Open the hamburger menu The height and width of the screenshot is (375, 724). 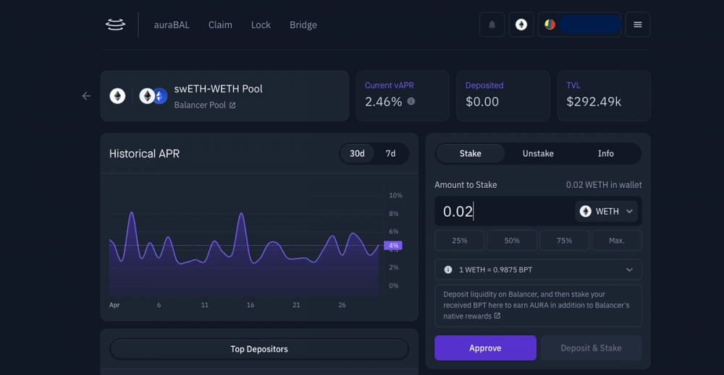click(638, 25)
